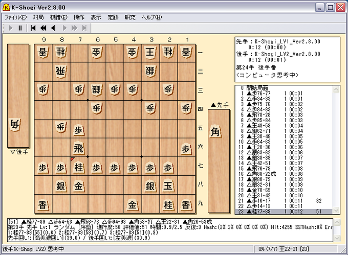348x255 pixels.
Task: Open the 対局 menu
Action: (x=38, y=17)
